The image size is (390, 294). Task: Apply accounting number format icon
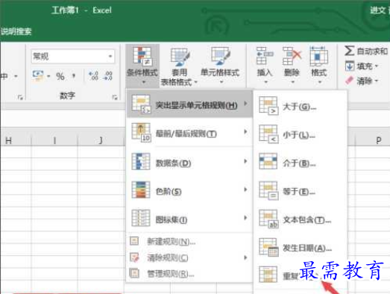(38, 76)
